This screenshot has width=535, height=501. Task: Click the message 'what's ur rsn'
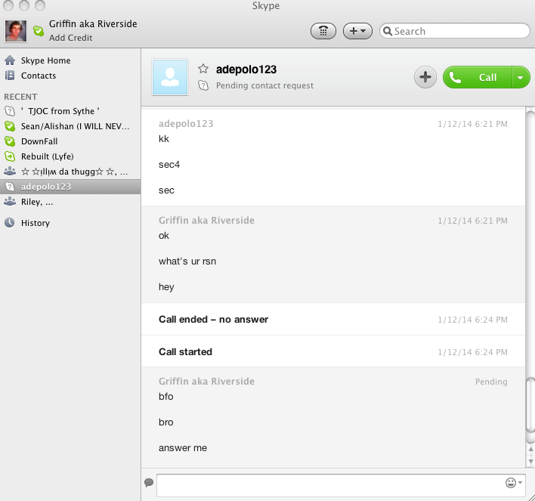click(x=187, y=261)
